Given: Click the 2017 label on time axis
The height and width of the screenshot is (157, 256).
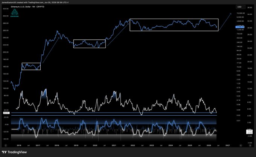Looking at the screenshot, I should 38,145.
